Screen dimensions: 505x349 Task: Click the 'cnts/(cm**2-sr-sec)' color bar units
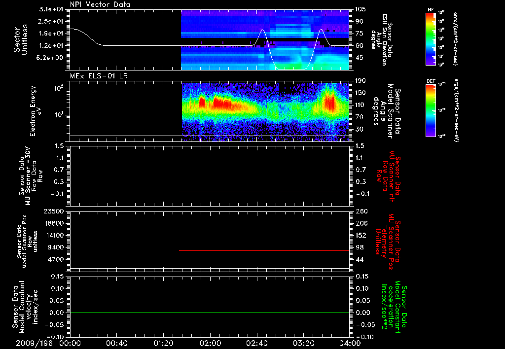[x=455, y=38]
